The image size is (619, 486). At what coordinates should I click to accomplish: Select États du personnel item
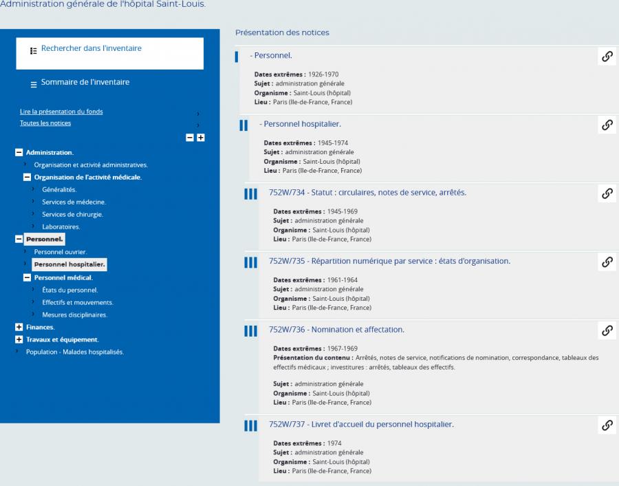pyautogui.click(x=70, y=290)
